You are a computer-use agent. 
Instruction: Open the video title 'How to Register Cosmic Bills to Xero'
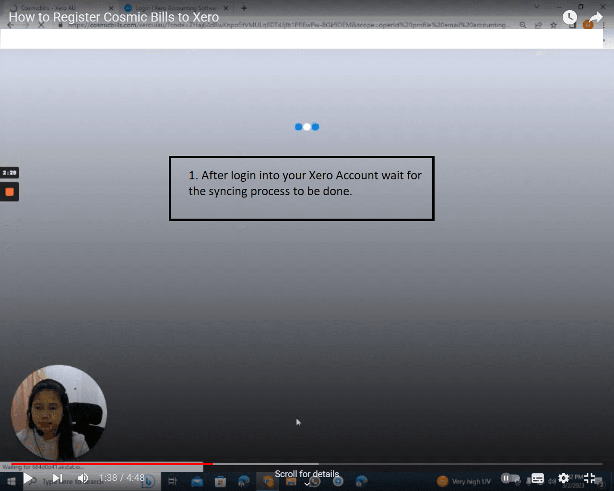click(x=114, y=17)
